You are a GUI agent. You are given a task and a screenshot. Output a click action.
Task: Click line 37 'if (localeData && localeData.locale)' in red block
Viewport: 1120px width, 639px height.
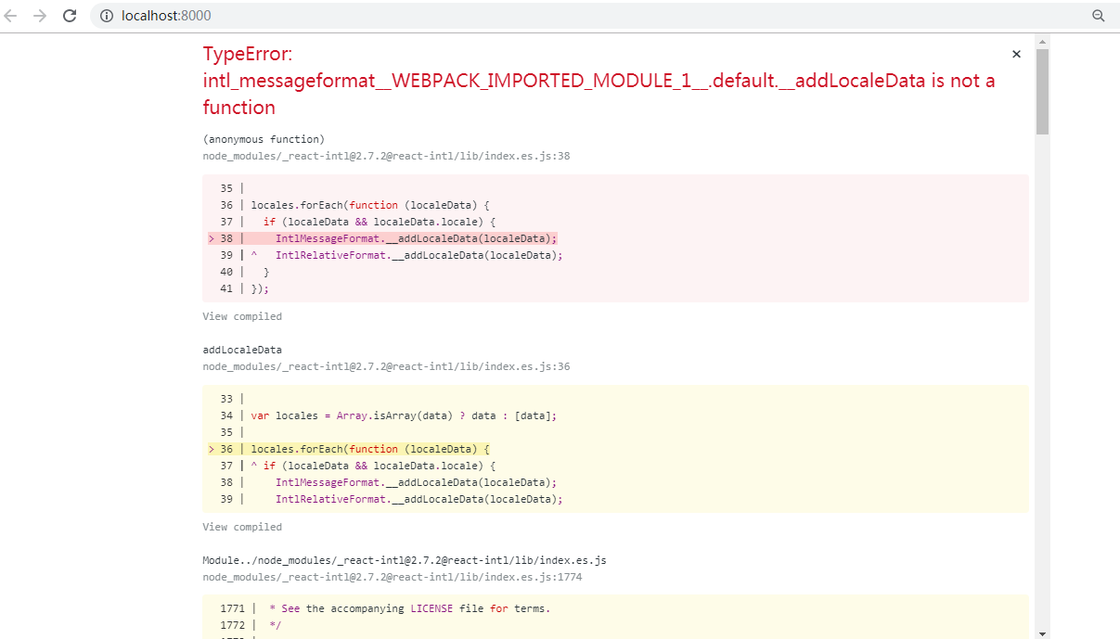pos(379,222)
